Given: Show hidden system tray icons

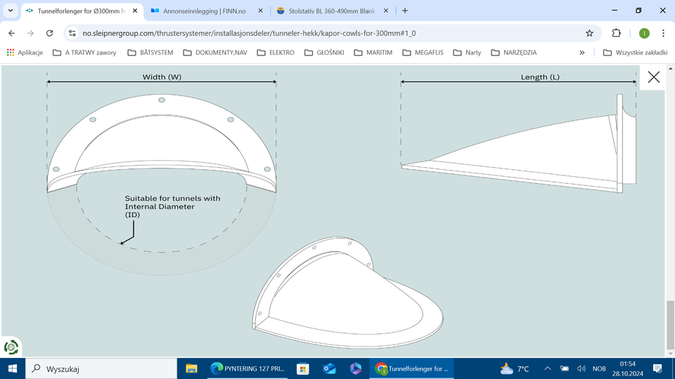Looking at the screenshot, I should tap(548, 368).
